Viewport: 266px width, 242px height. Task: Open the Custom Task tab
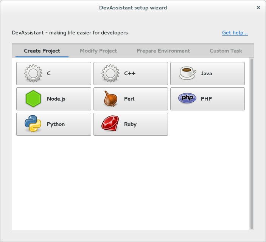pos(226,51)
